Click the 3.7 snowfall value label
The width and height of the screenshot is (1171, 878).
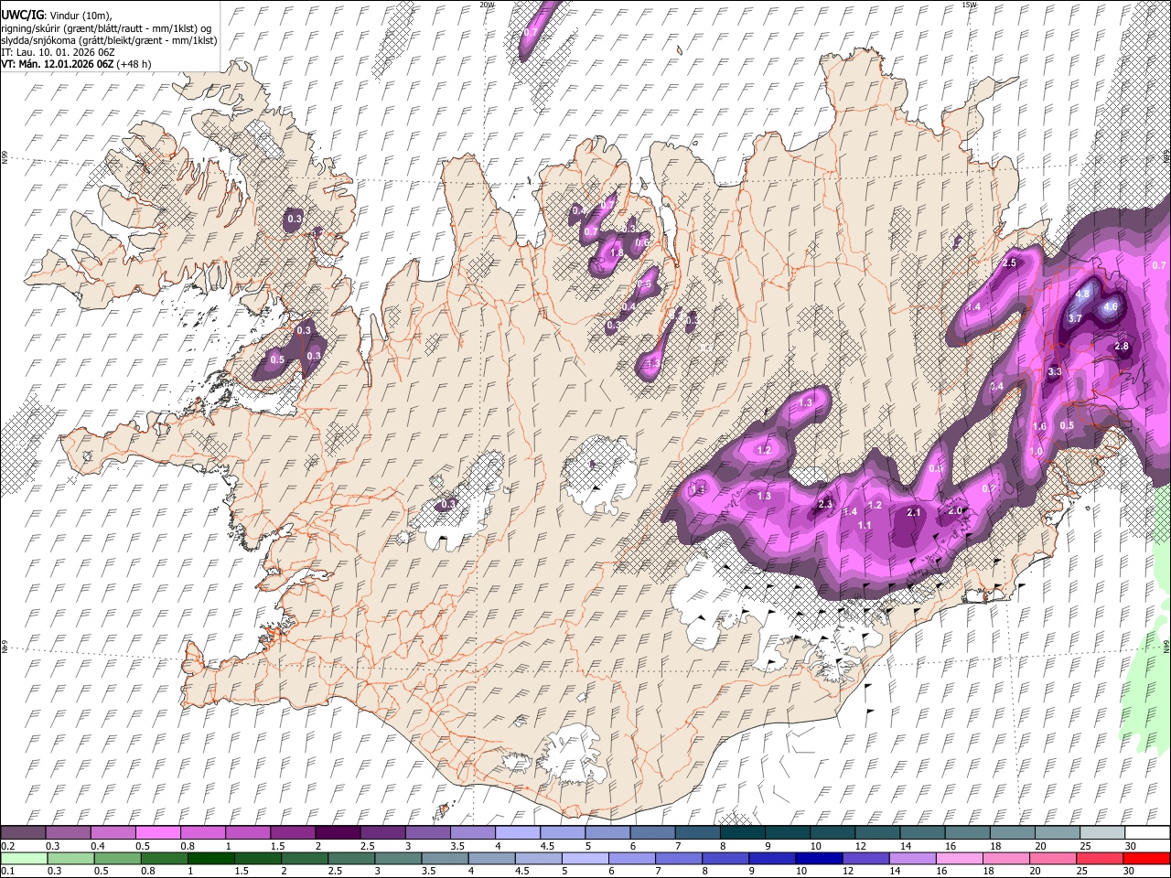click(1075, 318)
